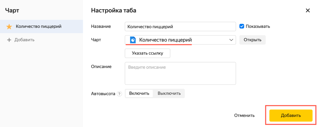The height and width of the screenshot is (127, 319).
Task: Click into the Описание text area
Action: coord(180,73)
